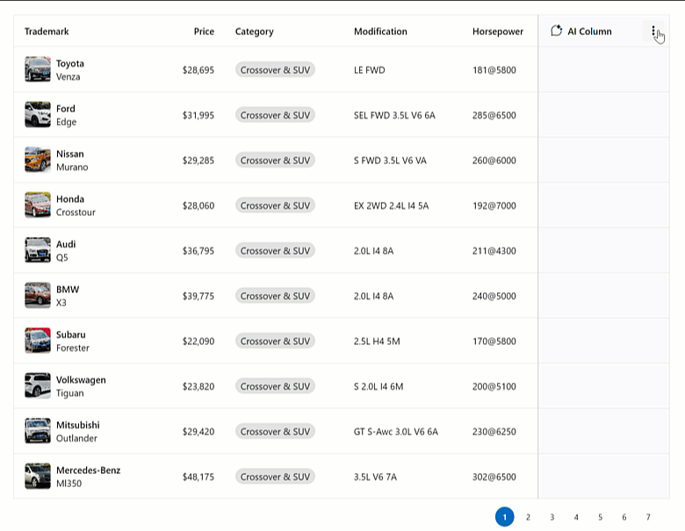Viewport: 685px width, 531px height.
Task: Click the Ford Edge car thumbnail
Action: tap(38, 114)
